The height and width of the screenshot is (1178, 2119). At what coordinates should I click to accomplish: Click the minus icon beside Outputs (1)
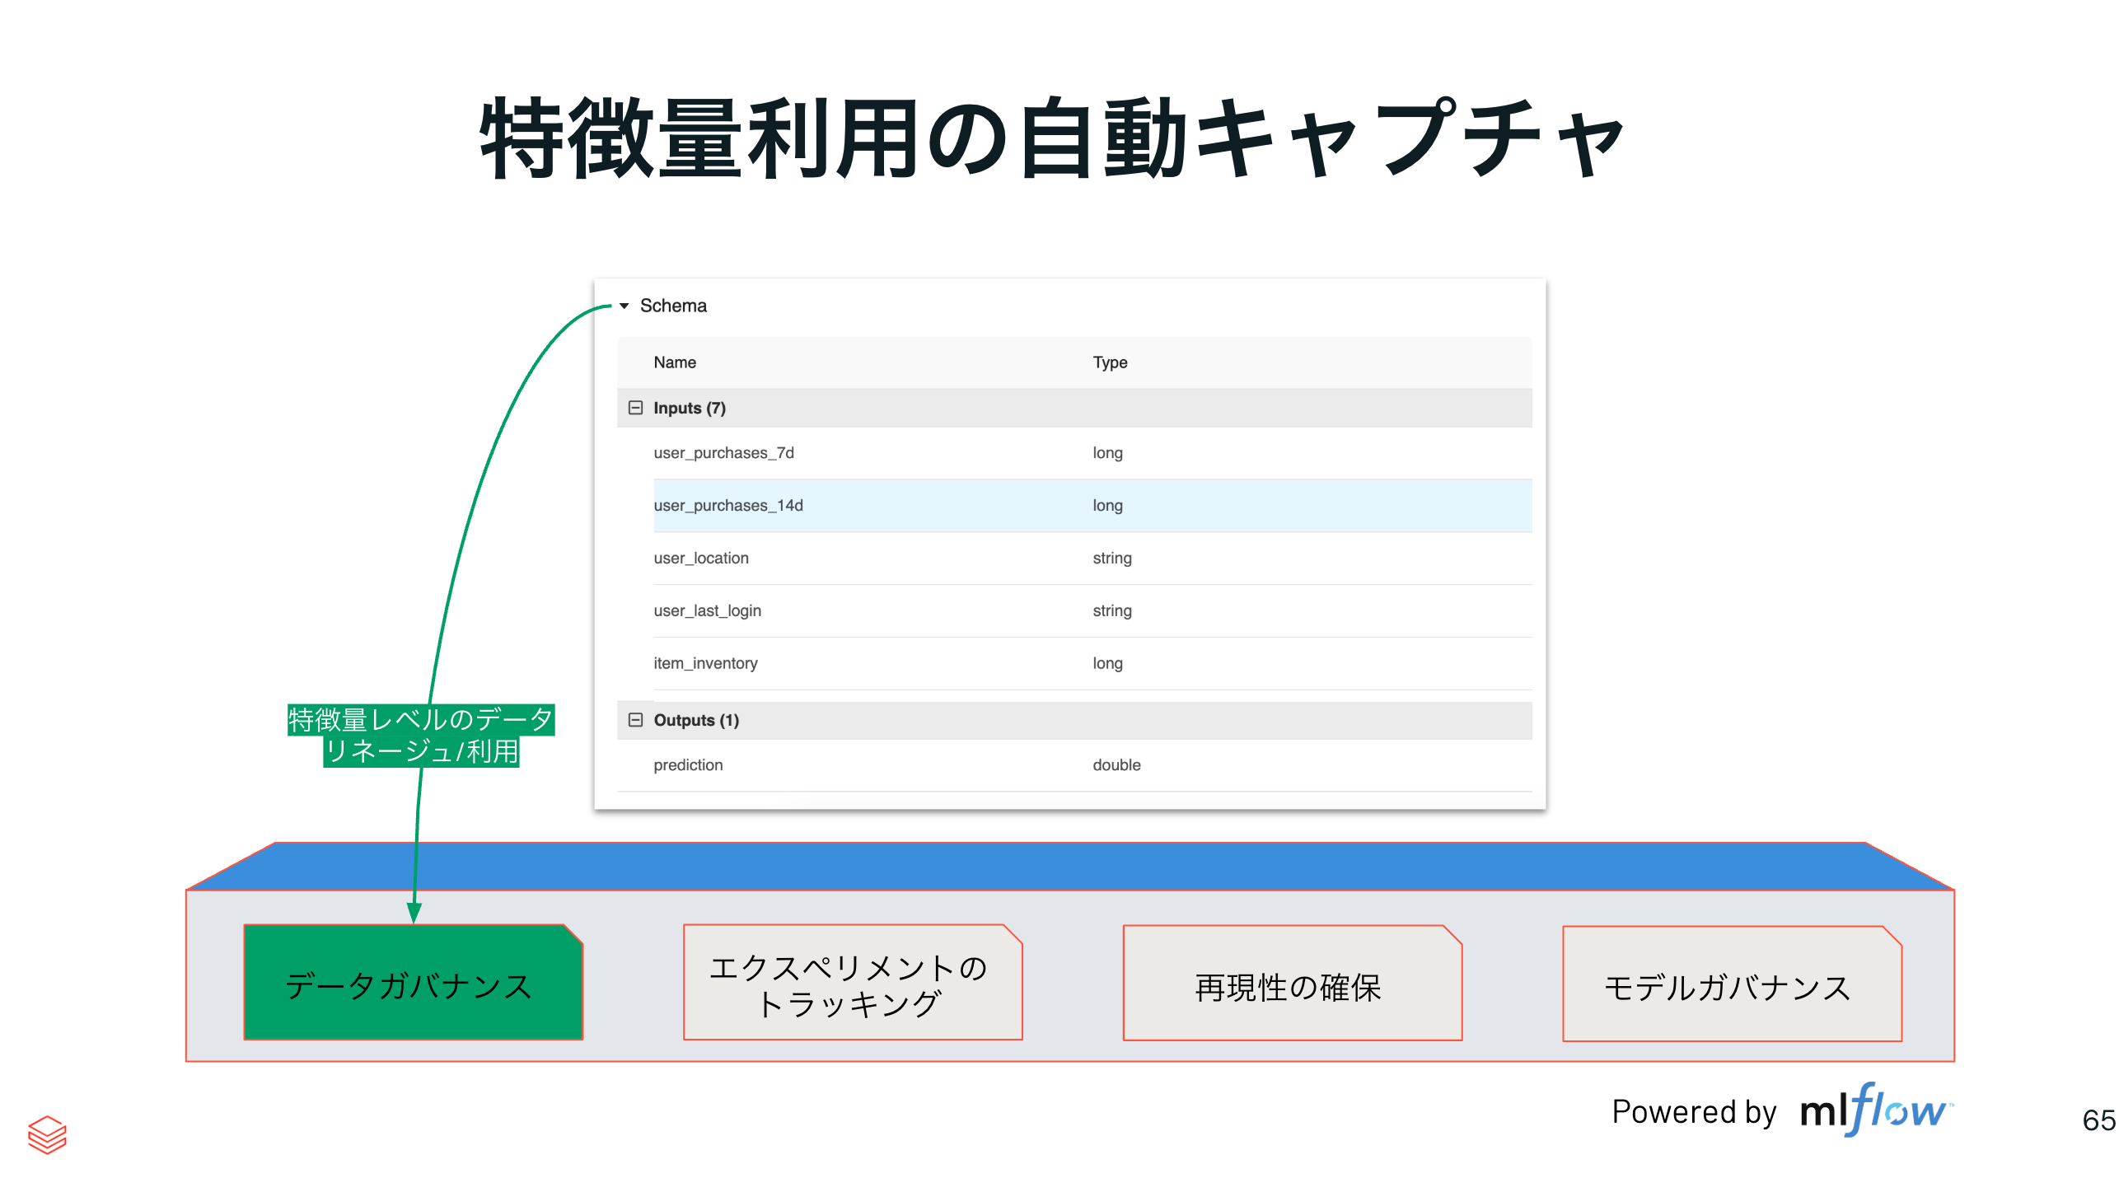point(636,719)
